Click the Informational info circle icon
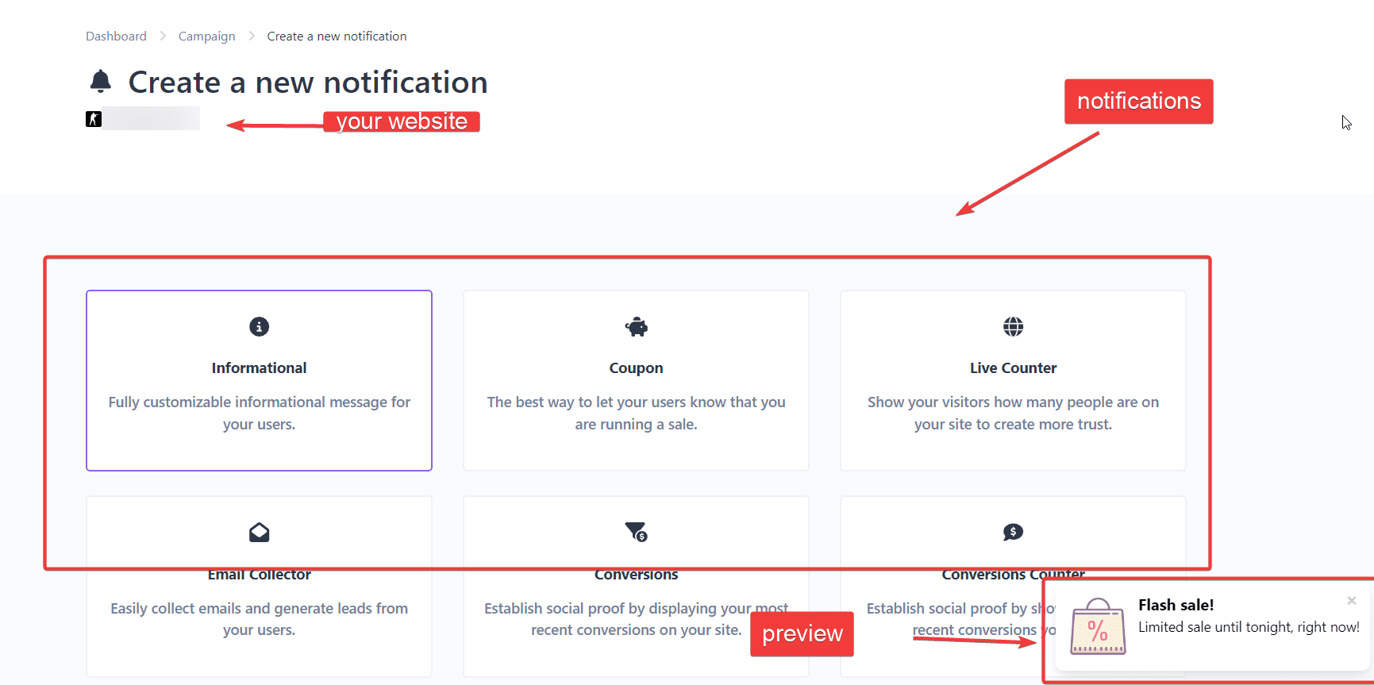 point(259,326)
